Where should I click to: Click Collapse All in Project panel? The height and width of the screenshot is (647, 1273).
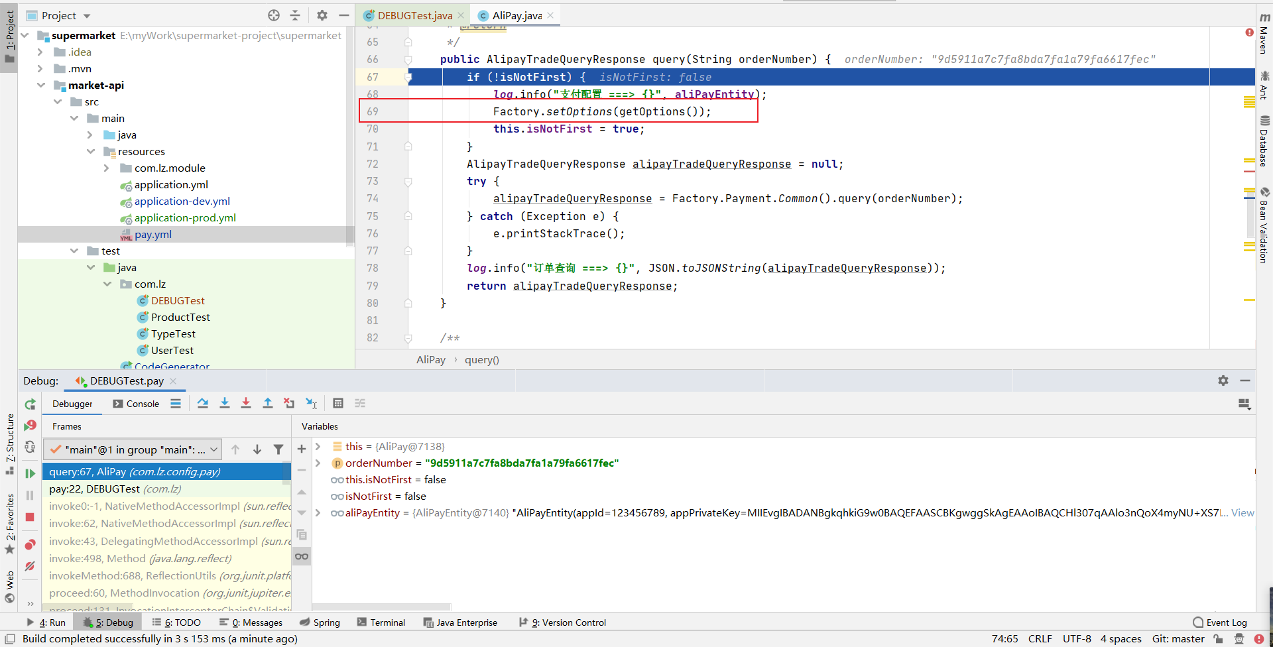tap(295, 15)
